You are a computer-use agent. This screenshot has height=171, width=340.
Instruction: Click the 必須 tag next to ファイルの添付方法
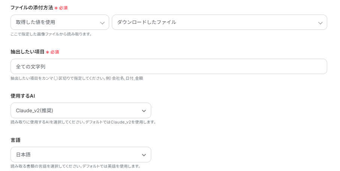coord(63,8)
